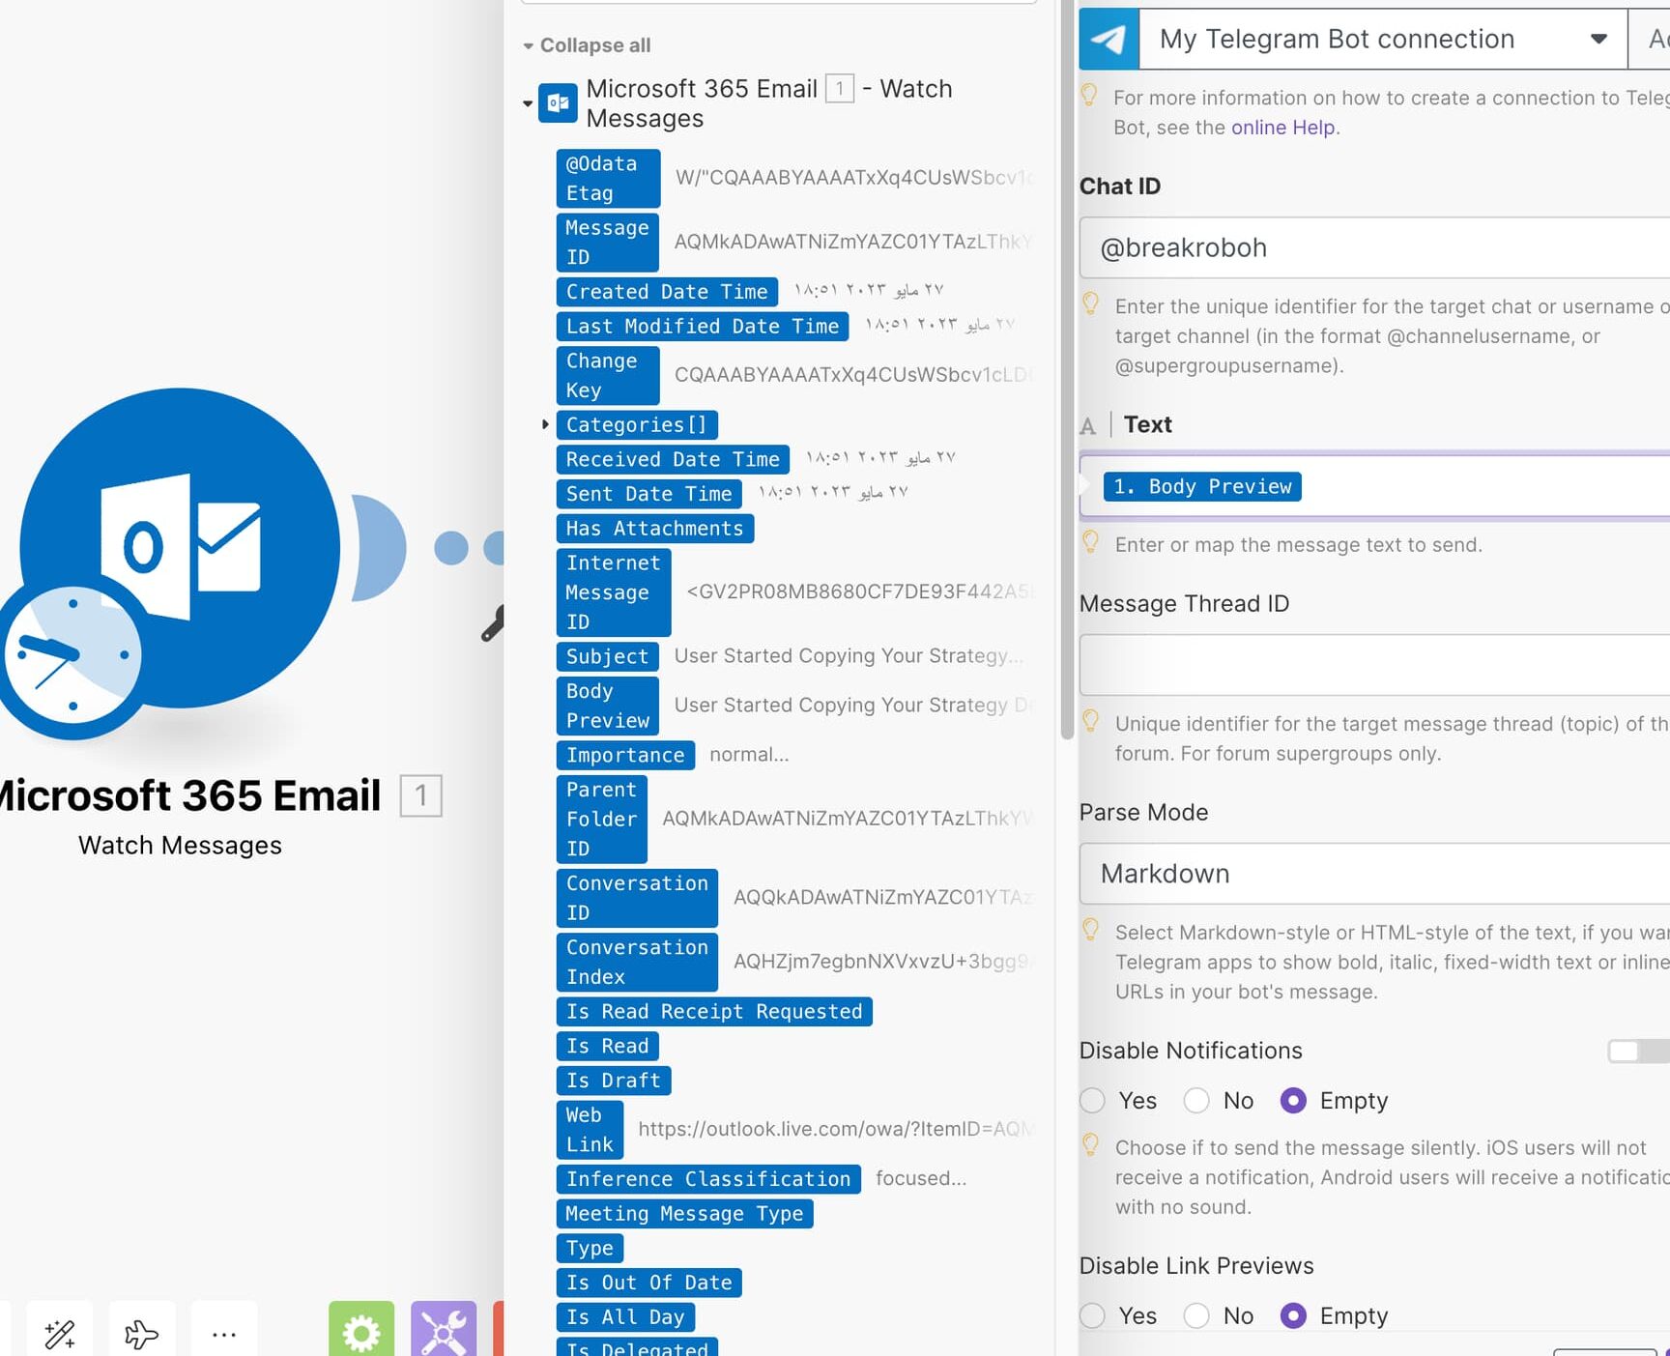This screenshot has height=1356, width=1670.
Task: Click the Microsoft 365 Email module circle
Action: (x=180, y=548)
